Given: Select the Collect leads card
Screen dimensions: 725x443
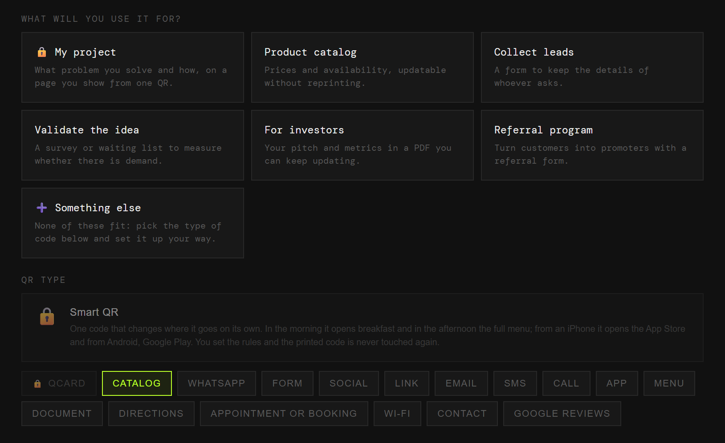Looking at the screenshot, I should pyautogui.click(x=592, y=67).
